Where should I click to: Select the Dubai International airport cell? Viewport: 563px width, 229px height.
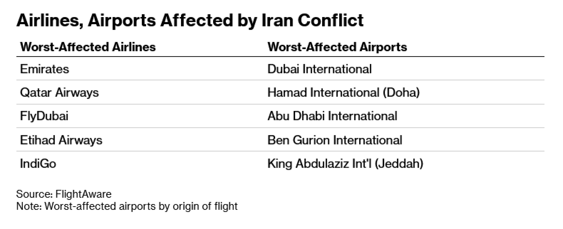319,69
